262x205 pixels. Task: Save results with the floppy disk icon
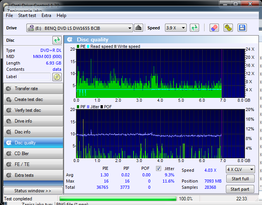[x=242, y=28]
